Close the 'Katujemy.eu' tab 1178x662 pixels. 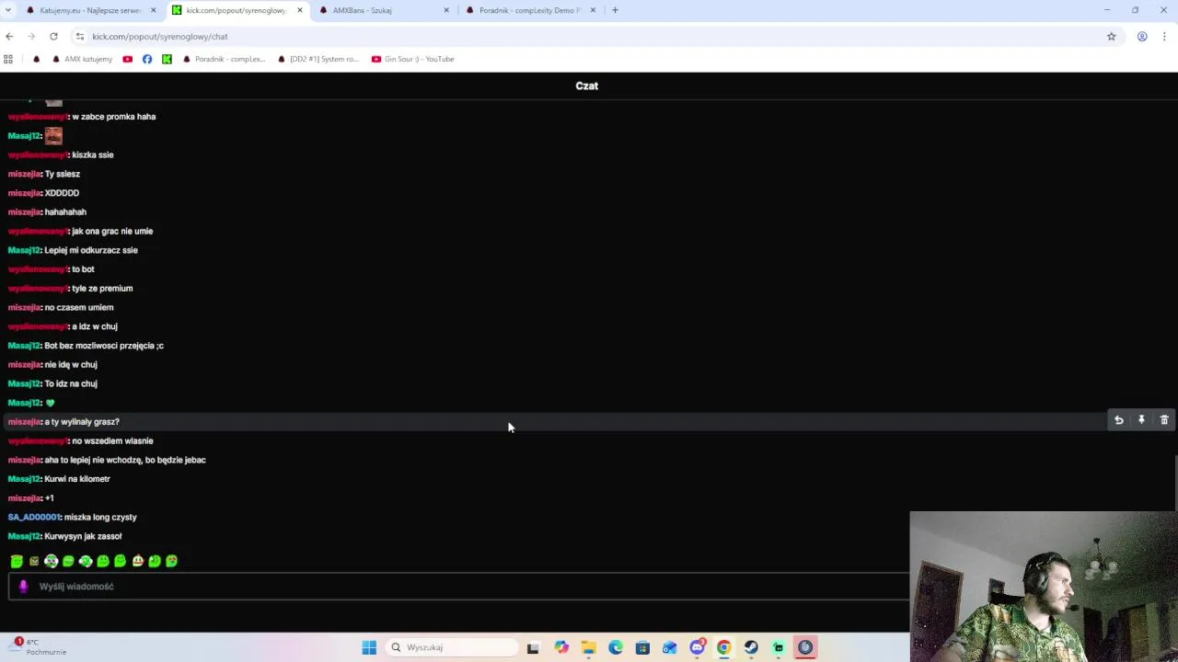pos(154,10)
